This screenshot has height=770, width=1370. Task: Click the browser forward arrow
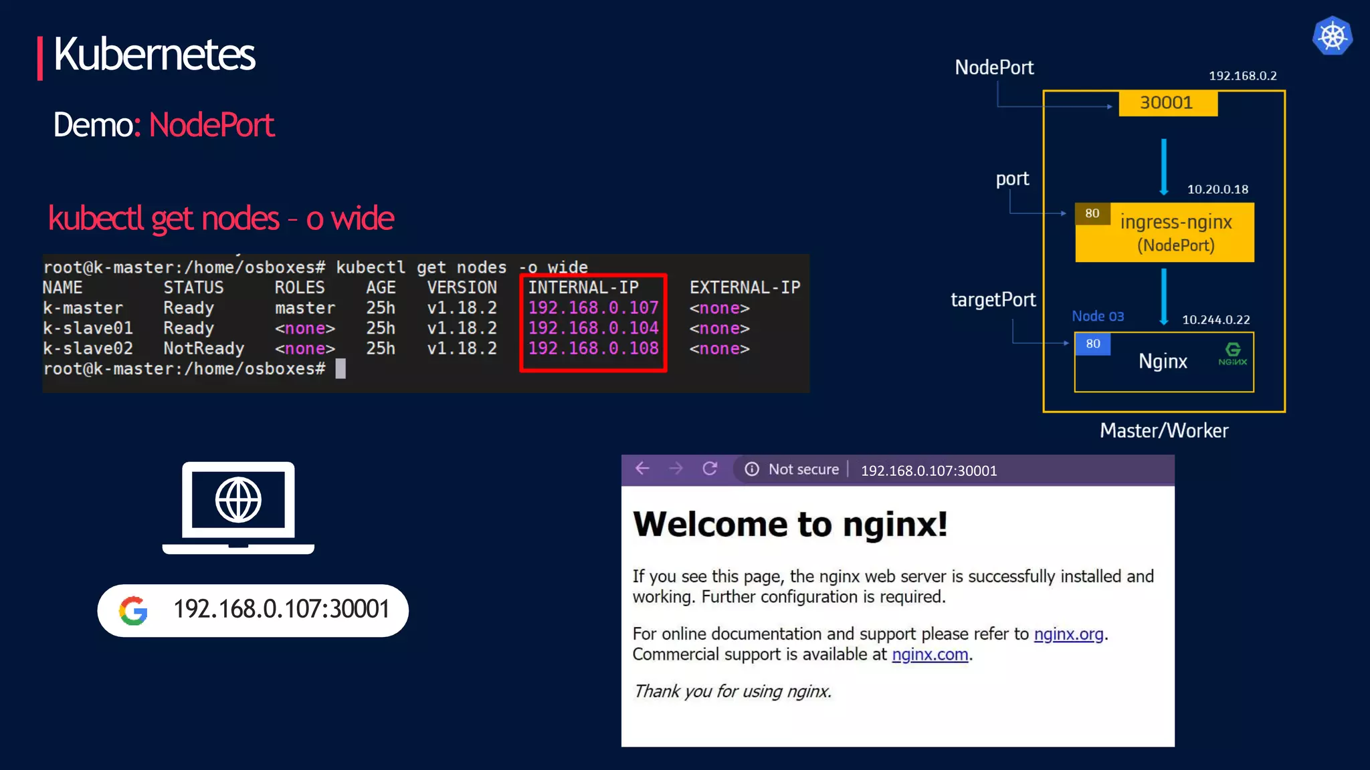coord(676,469)
